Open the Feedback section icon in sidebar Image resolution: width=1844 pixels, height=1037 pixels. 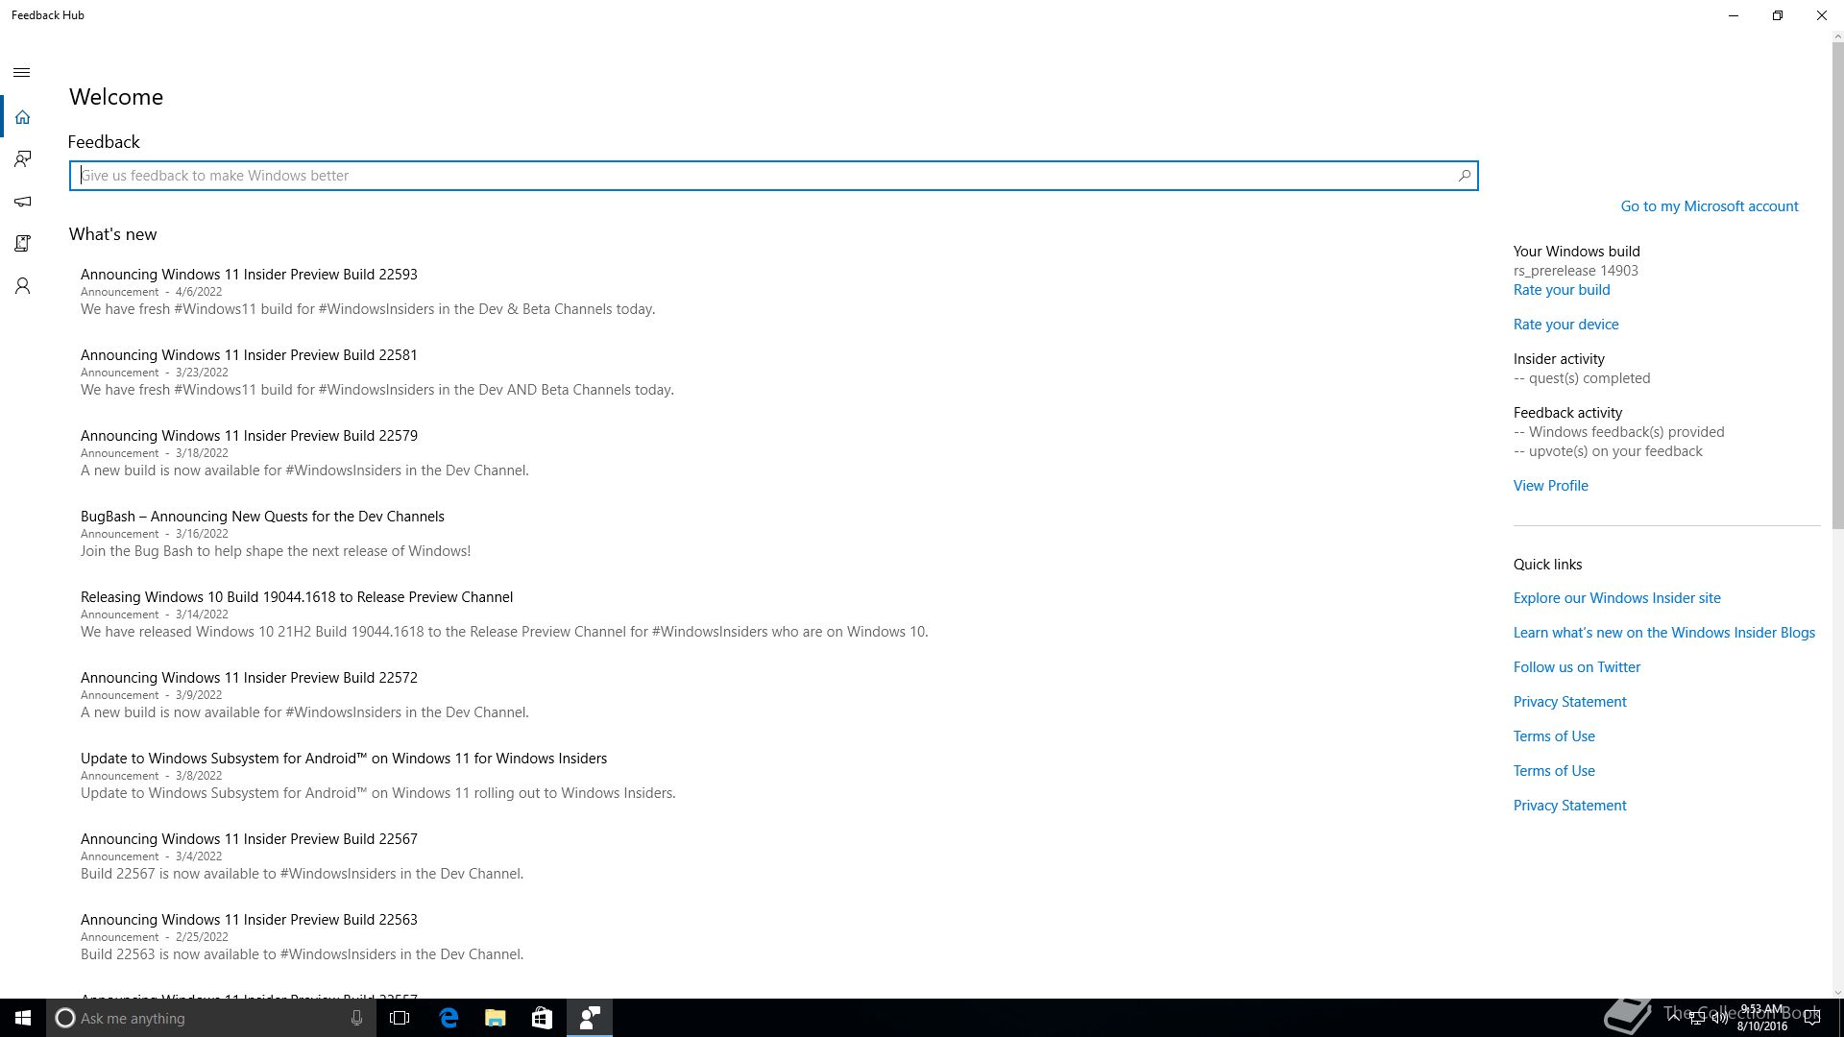(22, 159)
